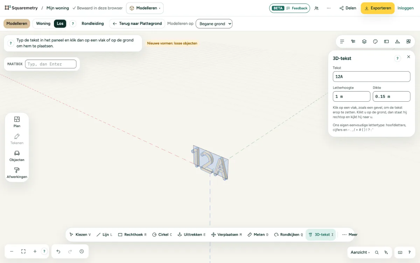Click the Tekst input field containing 12A
The width and height of the screenshot is (420, 263).
[x=371, y=76]
